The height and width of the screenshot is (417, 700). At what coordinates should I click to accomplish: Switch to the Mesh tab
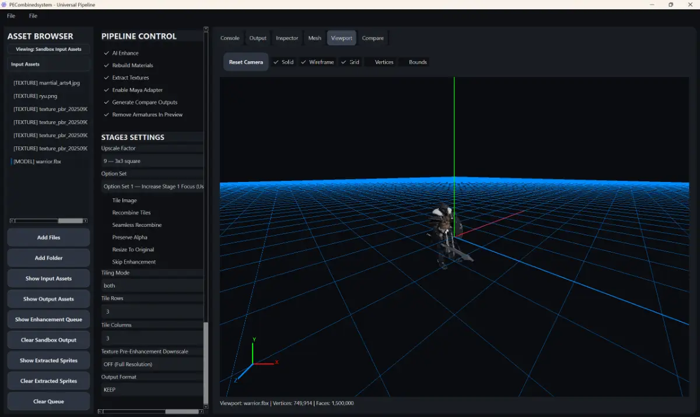(315, 38)
